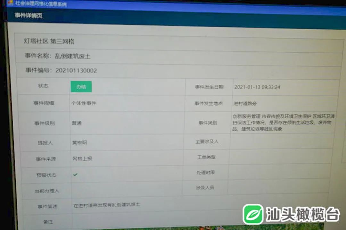Image resolution: width=346 pixels, height=230 pixels.
Task: Click the window title 社会治理网格化信息系统
Action: 41,3
